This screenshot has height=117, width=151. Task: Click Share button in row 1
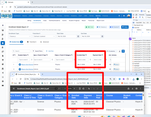point(116,64)
